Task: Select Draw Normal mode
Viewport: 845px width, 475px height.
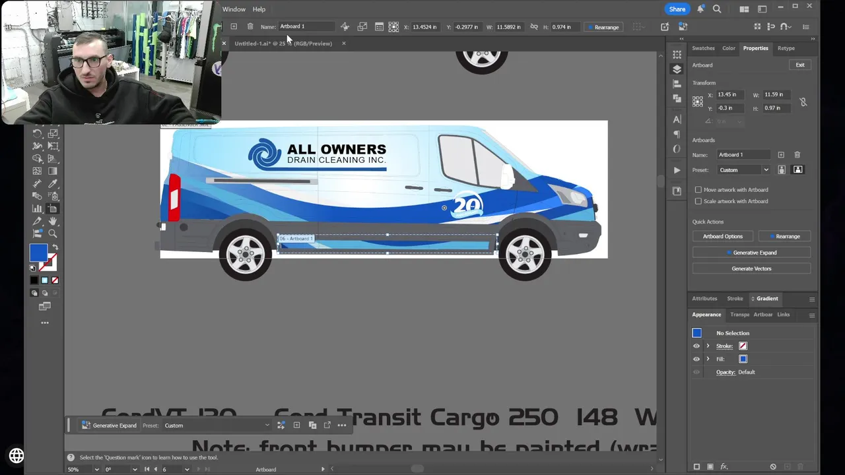Action: click(x=34, y=293)
